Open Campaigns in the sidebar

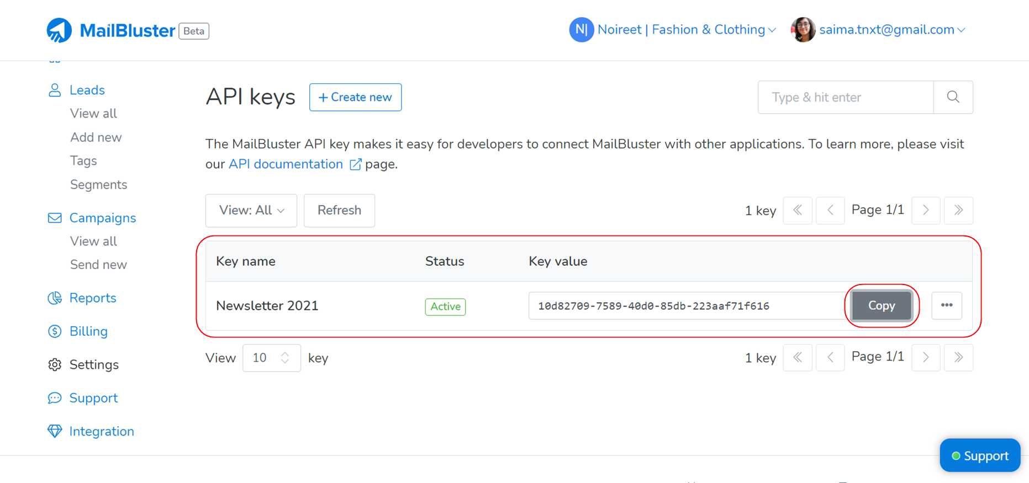pyautogui.click(x=103, y=218)
